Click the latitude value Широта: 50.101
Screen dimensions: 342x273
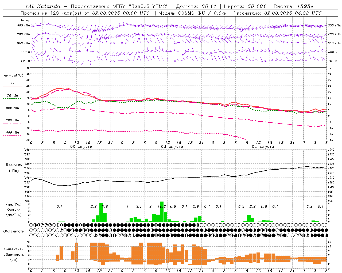point(245,6)
